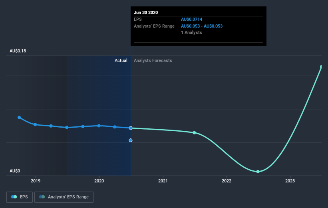Click the 2023 x-axis label
The width and height of the screenshot is (328, 208).
[290, 181]
